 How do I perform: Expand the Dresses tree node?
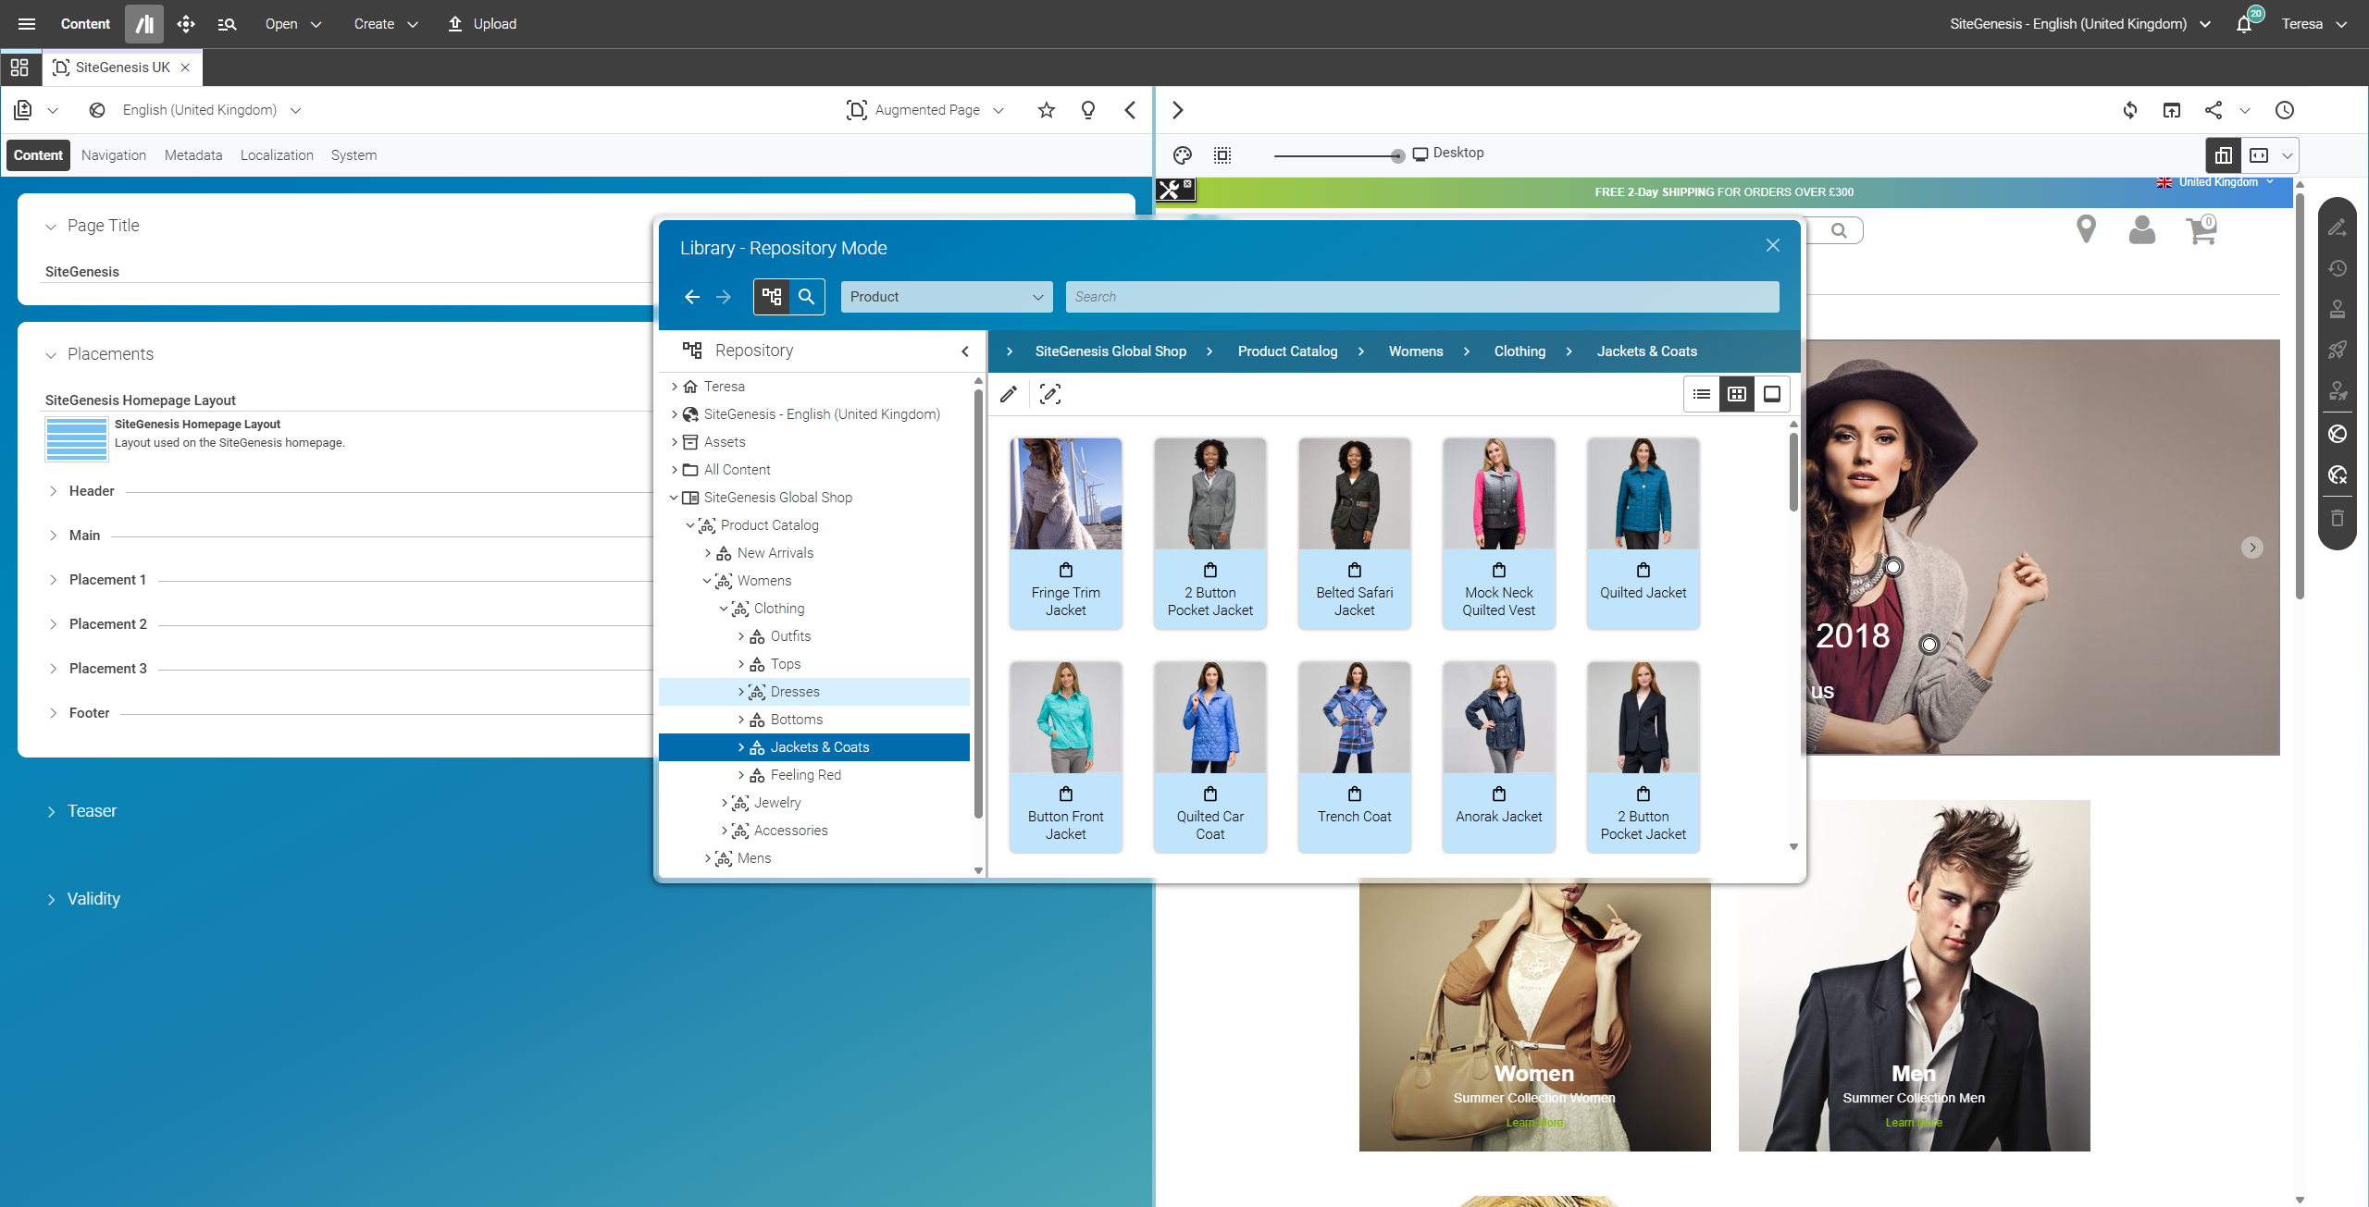point(741,692)
